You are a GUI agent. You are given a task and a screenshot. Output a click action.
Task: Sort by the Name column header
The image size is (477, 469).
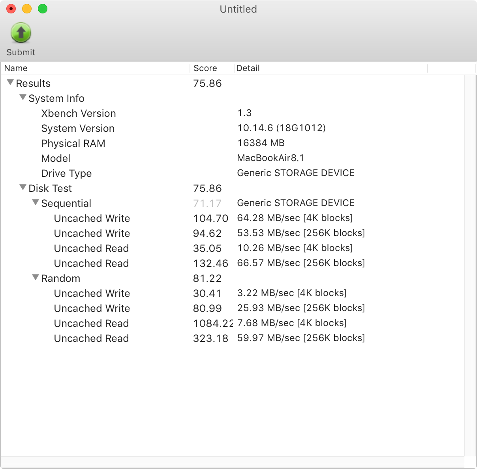pos(96,68)
